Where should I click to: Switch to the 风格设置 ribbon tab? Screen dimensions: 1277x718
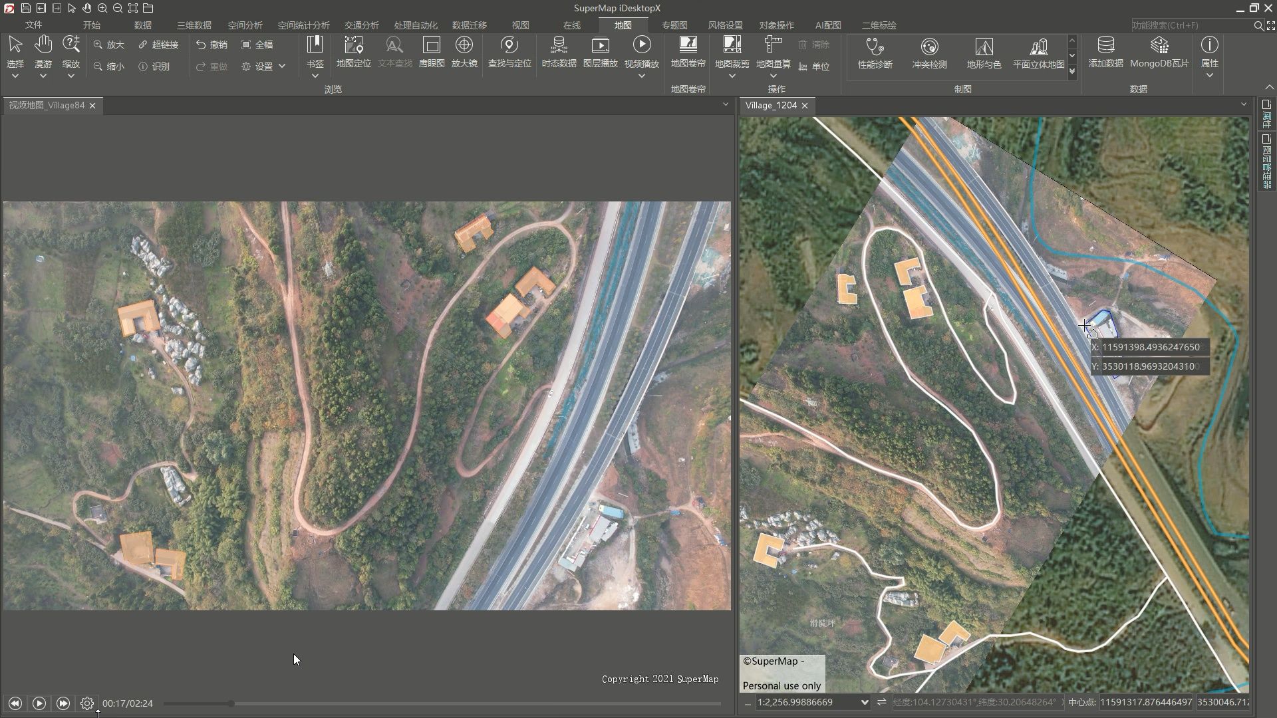726,25
